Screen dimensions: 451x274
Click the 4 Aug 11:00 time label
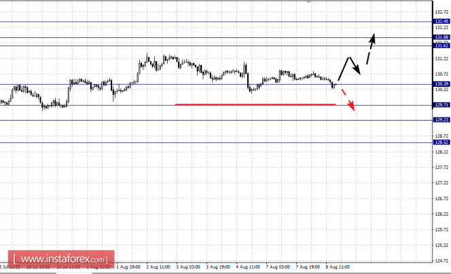(x=247, y=268)
